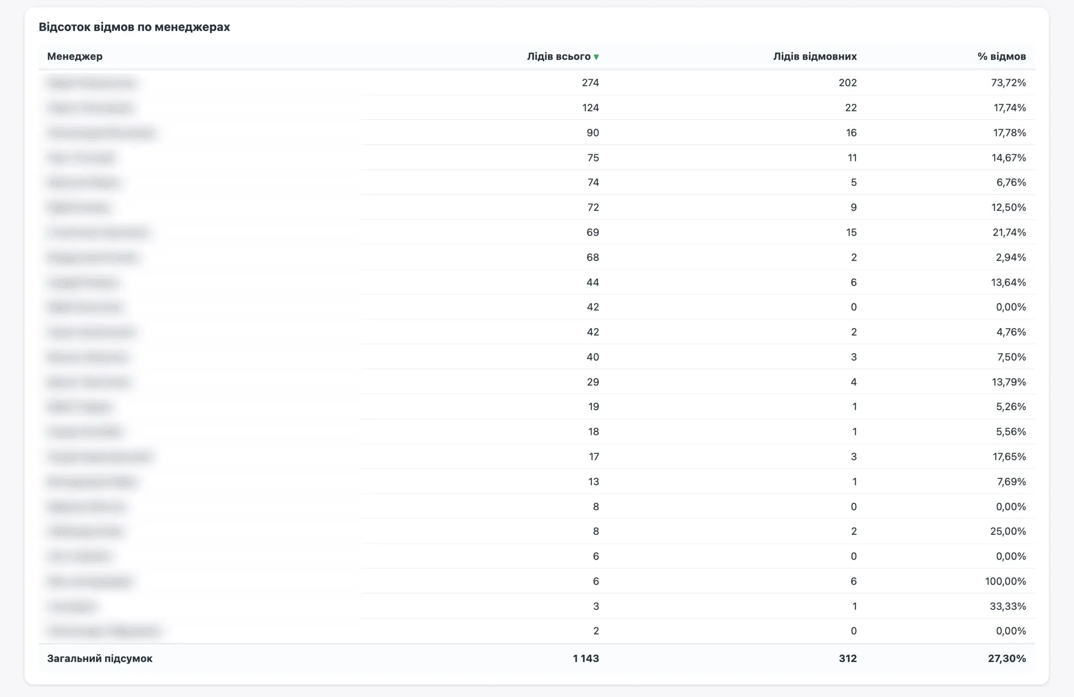Select the 14,67% refusal cell

coord(1009,157)
